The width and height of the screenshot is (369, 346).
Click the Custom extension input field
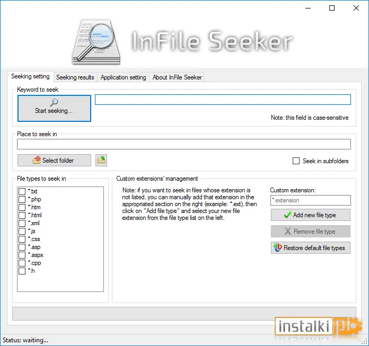(310, 200)
